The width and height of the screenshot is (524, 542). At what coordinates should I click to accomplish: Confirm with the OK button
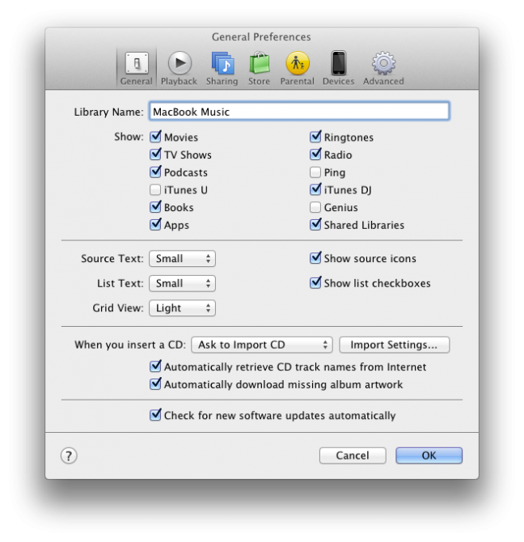(x=429, y=455)
